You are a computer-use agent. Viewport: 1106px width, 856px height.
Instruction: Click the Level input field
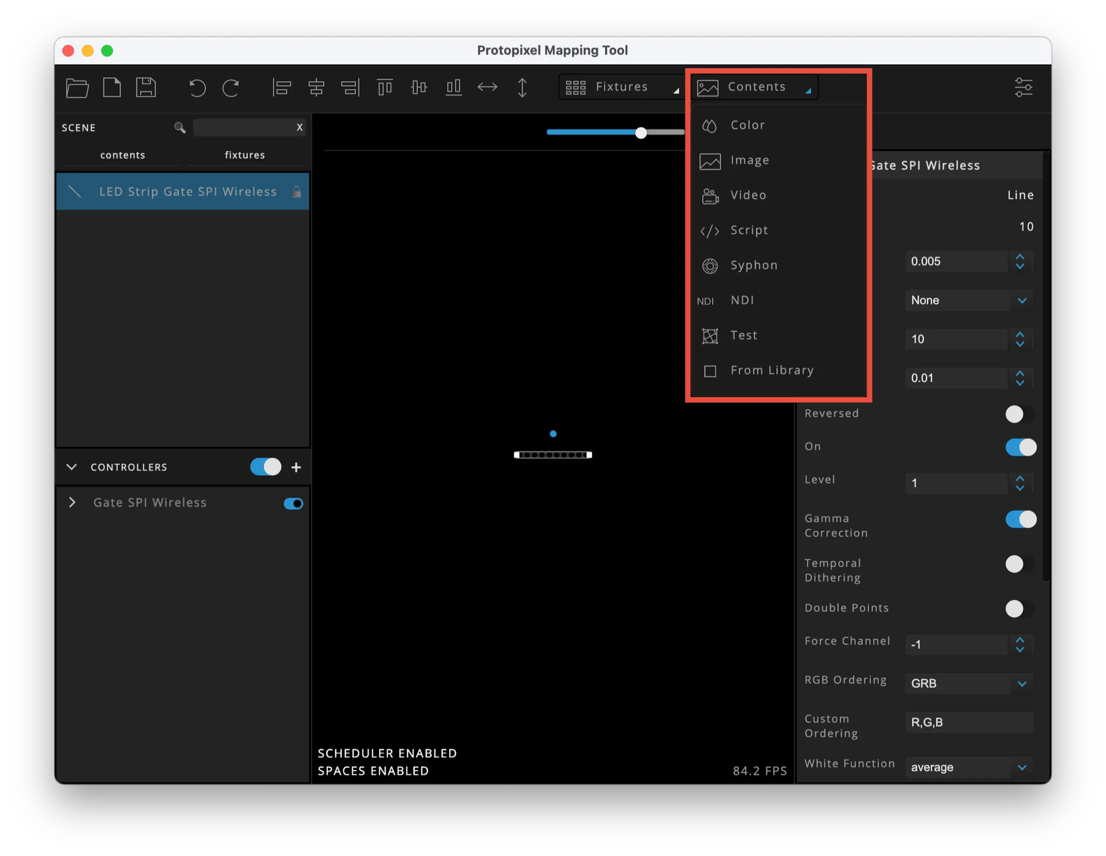coord(956,483)
